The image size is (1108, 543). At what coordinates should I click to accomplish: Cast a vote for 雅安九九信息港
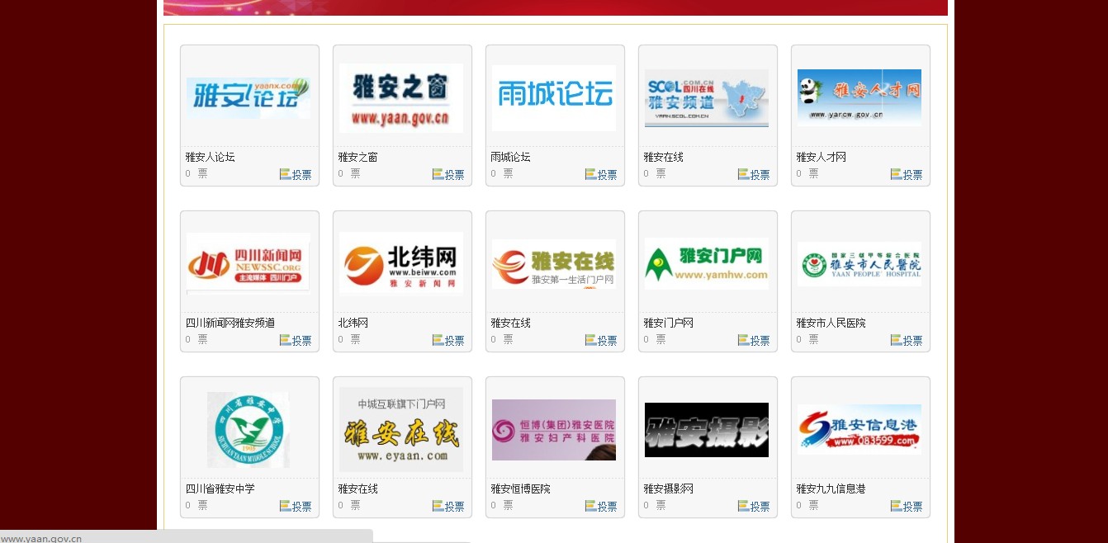click(907, 507)
